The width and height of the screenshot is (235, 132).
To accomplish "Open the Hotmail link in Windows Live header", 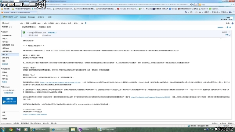I will 23,17.
